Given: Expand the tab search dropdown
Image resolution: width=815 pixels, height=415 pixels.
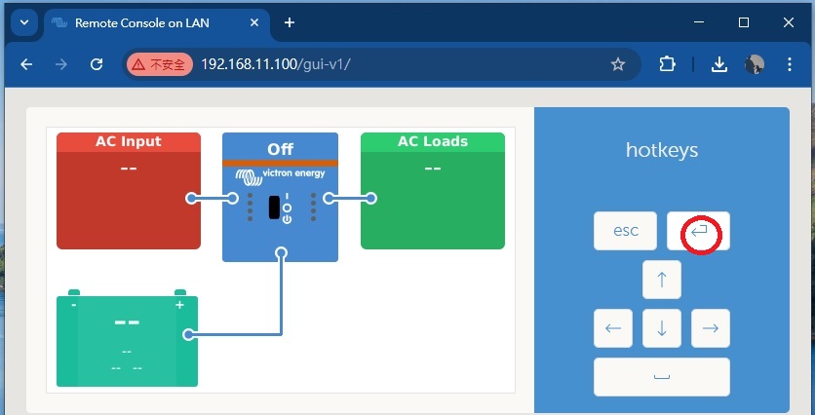Looking at the screenshot, I should [x=24, y=22].
